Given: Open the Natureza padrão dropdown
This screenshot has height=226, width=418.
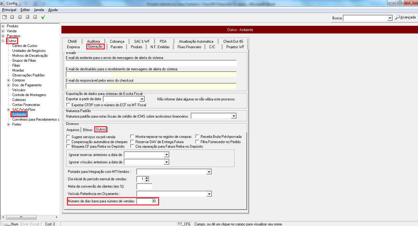Looking at the screenshot, I should coord(234,116).
